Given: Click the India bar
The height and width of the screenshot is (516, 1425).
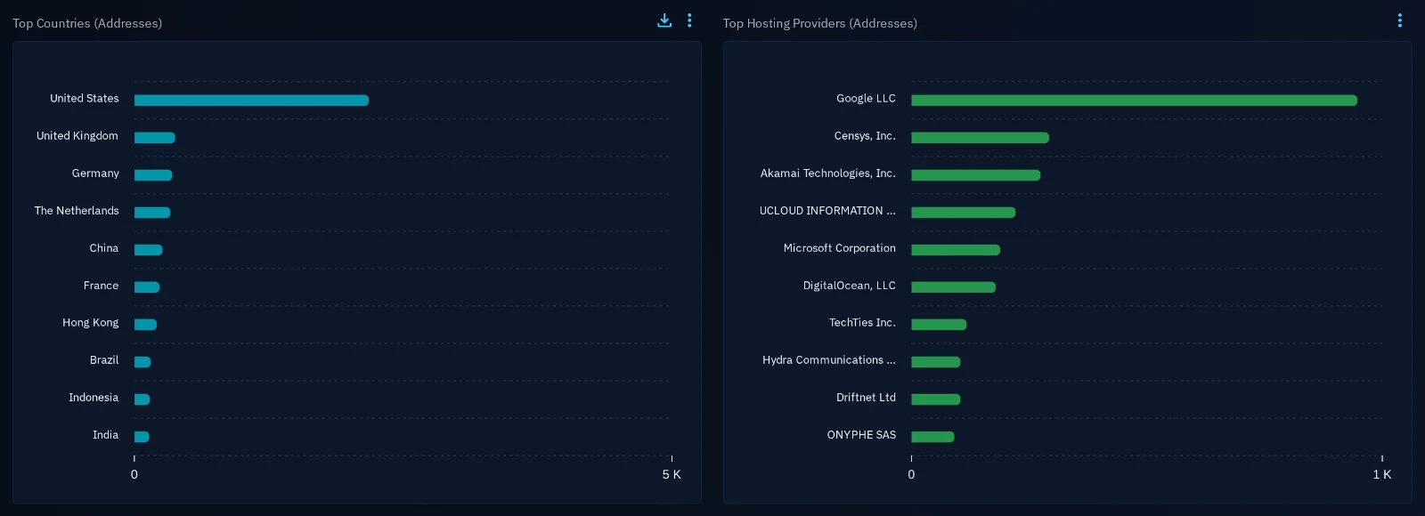Looking at the screenshot, I should [142, 437].
